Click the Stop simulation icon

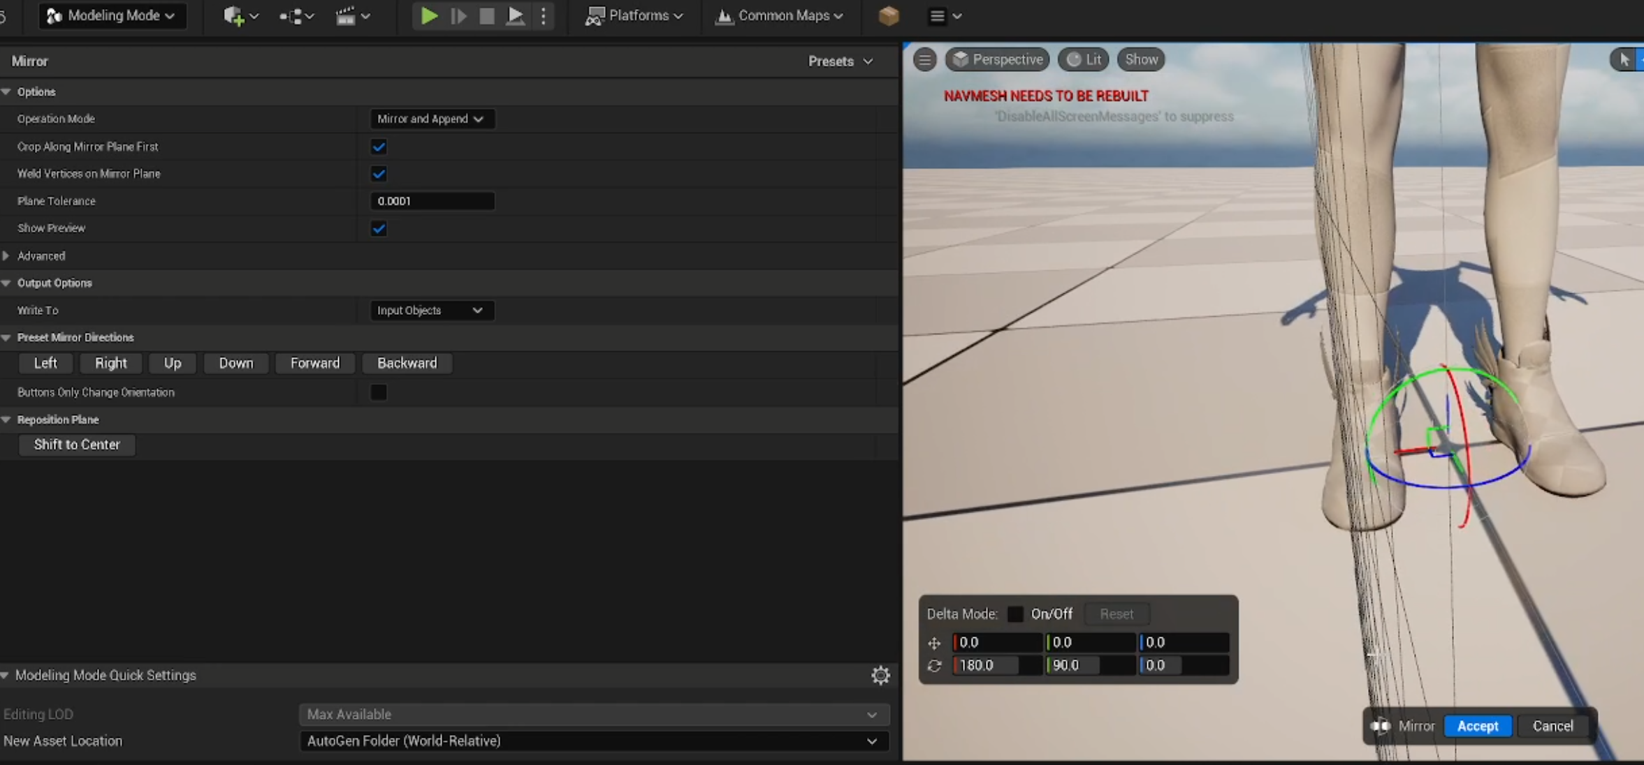pos(487,15)
